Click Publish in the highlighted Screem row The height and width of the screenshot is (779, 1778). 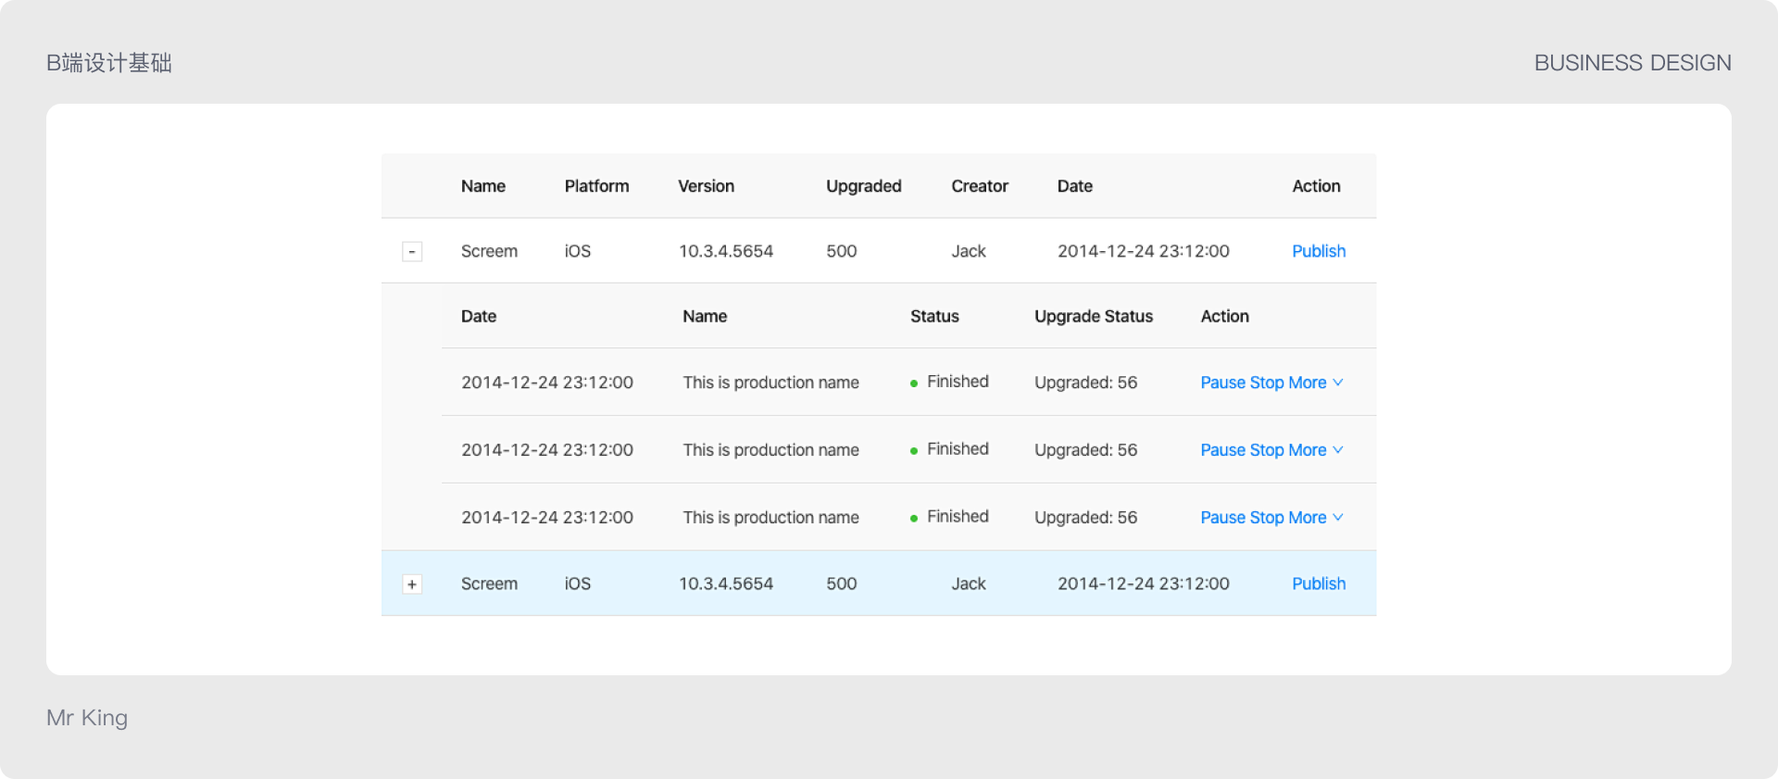1318,584
